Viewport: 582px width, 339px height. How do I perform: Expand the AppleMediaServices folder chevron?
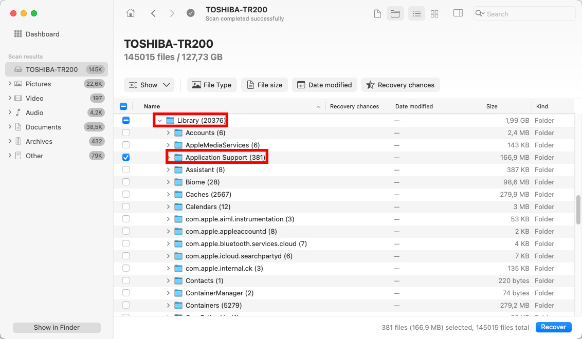(x=168, y=145)
